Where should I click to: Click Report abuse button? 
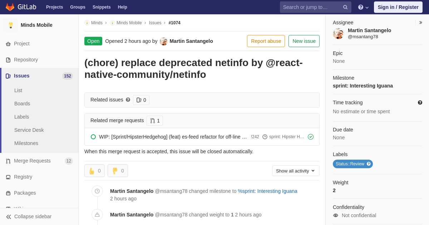[266, 41]
